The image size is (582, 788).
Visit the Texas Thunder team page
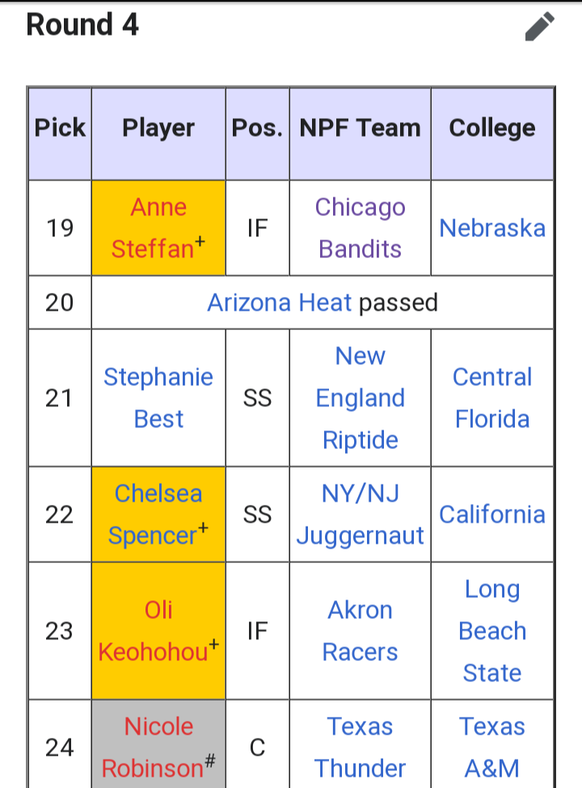tap(360, 748)
